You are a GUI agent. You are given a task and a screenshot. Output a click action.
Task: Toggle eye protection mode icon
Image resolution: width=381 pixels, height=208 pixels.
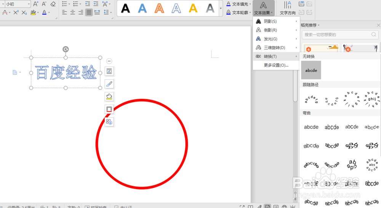click(x=293, y=206)
